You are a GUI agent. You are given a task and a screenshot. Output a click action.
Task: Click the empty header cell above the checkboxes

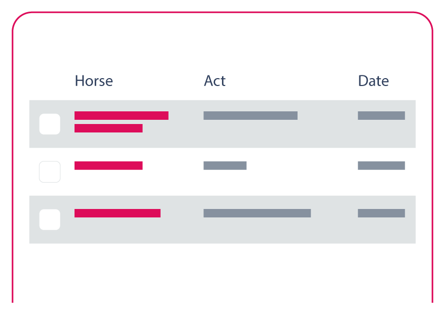(50, 83)
